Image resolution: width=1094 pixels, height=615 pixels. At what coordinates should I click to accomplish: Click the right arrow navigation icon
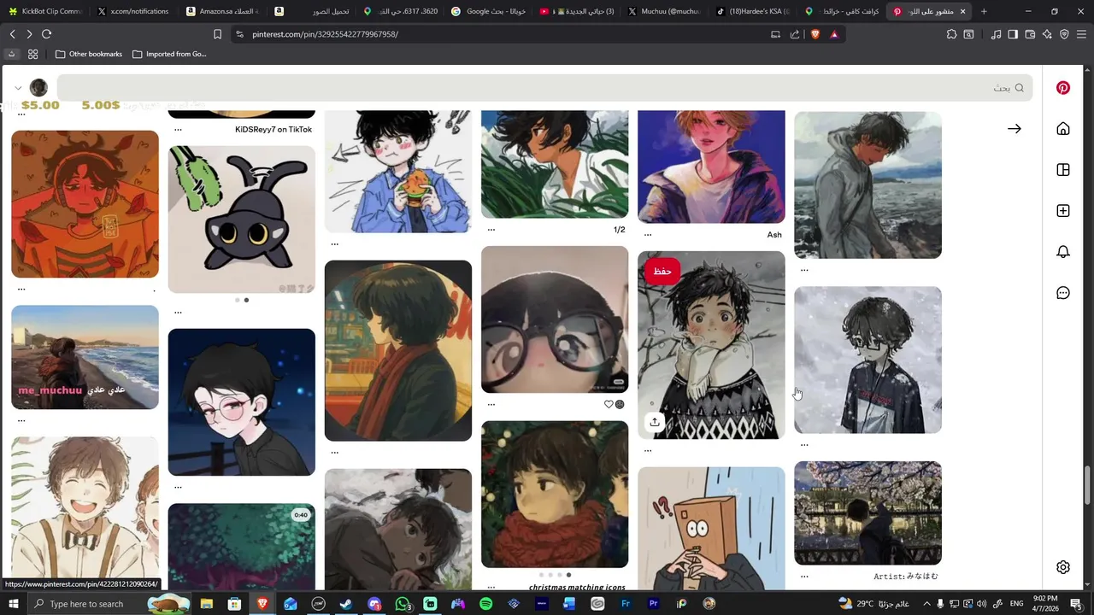1015,129
